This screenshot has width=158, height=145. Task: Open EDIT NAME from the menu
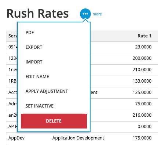[x=37, y=77]
